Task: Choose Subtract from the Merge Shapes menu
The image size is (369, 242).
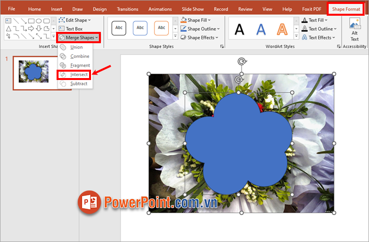Action: pyautogui.click(x=75, y=84)
